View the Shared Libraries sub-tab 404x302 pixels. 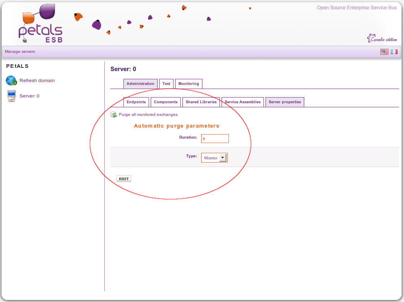[x=201, y=102]
